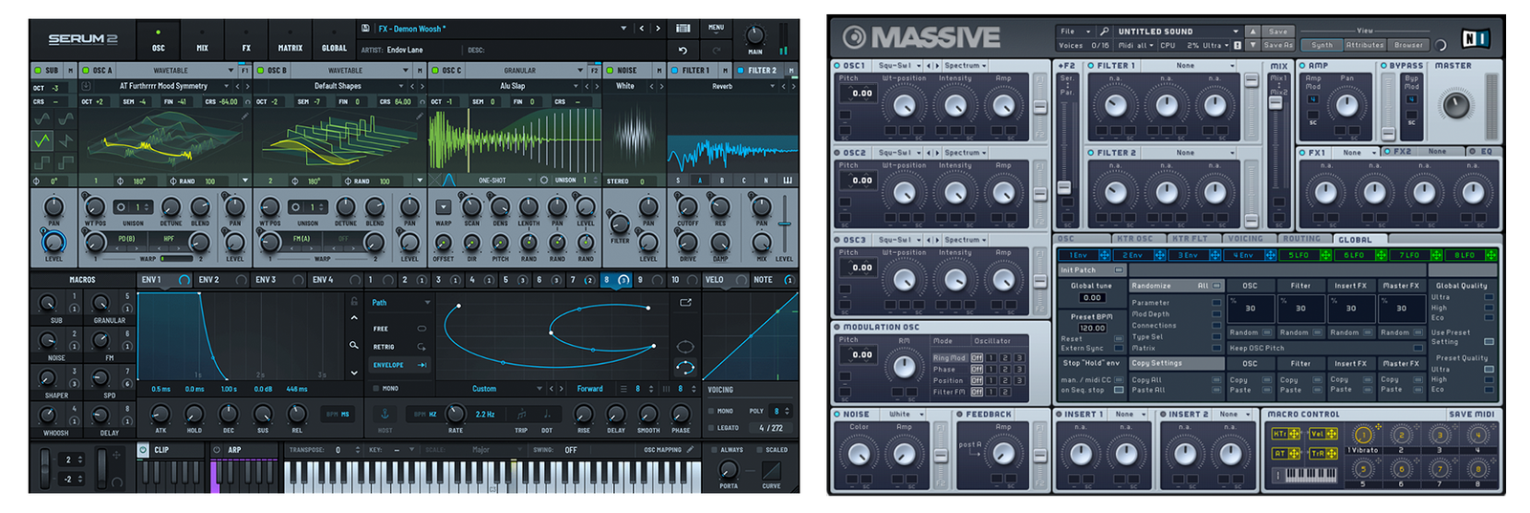Click Massive MASTER volume knob
The image size is (1530, 513).
pos(1455,104)
